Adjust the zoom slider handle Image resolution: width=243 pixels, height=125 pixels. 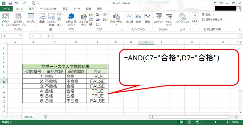coord(215,122)
